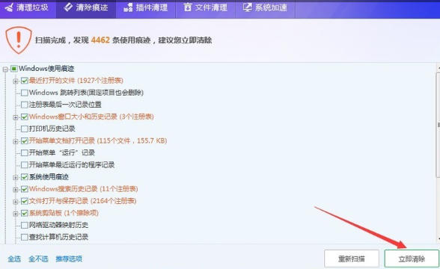Viewport: 440px width, 269px height.
Task: Check 注册表最后一次记录位置 checkbox
Action: tap(25, 105)
